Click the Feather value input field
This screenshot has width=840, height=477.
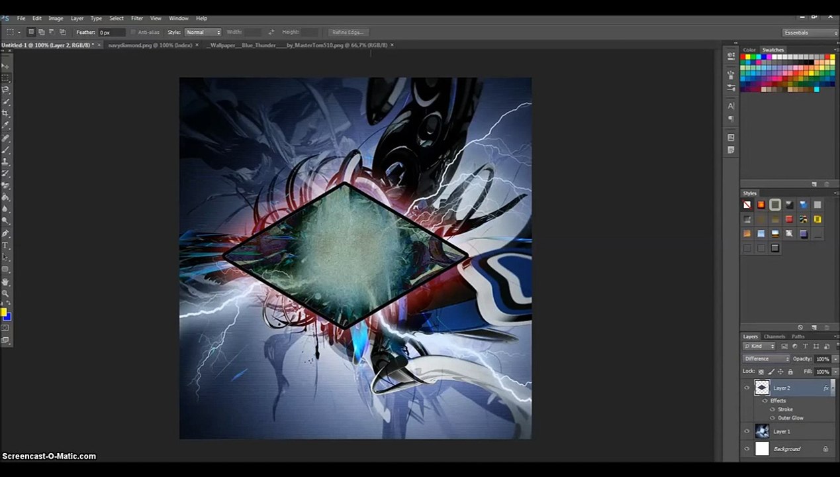pyautogui.click(x=113, y=32)
